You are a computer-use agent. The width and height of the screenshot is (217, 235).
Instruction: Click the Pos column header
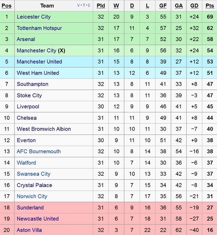pos(7,6)
